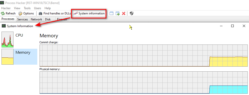249x95 pixels.
Task: Select the CPU graph thumbnail
Action: [8, 40]
